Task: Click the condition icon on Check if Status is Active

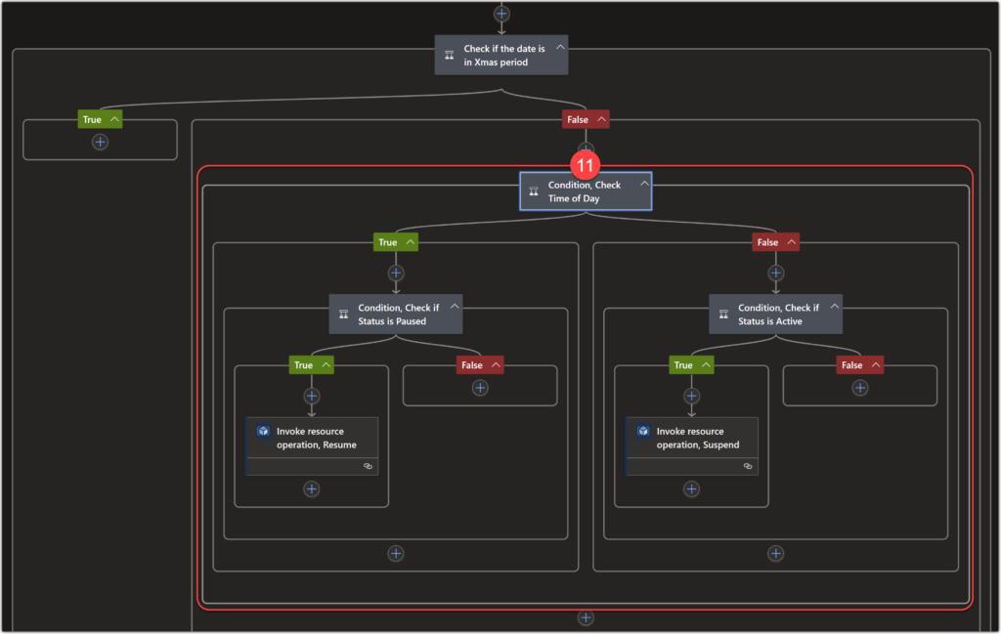Action: pos(723,313)
